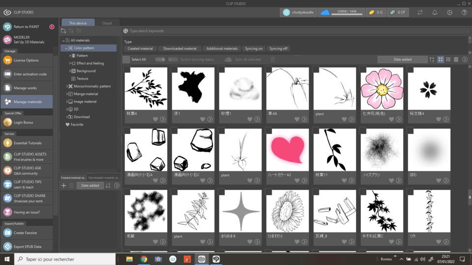The width and height of the screenshot is (472, 265).
Task: Toggle the syncing ON switch
Action: point(160,59)
